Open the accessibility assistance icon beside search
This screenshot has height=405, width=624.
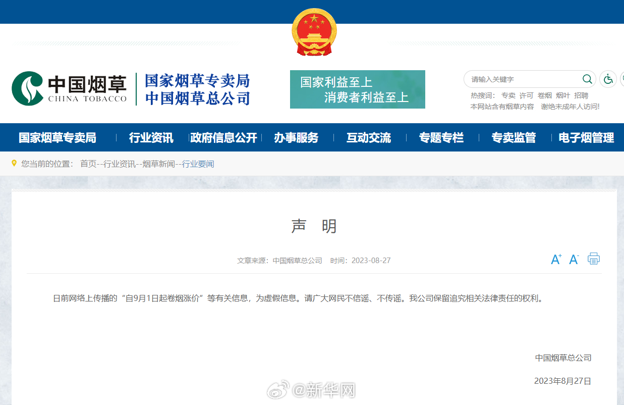[608, 79]
